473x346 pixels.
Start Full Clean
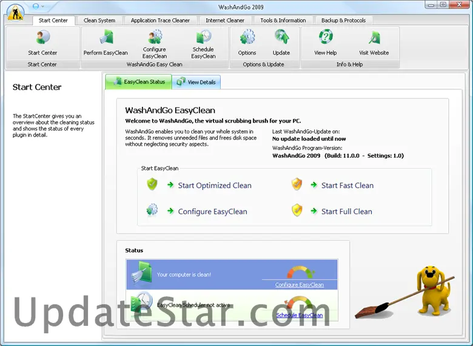pos(347,211)
